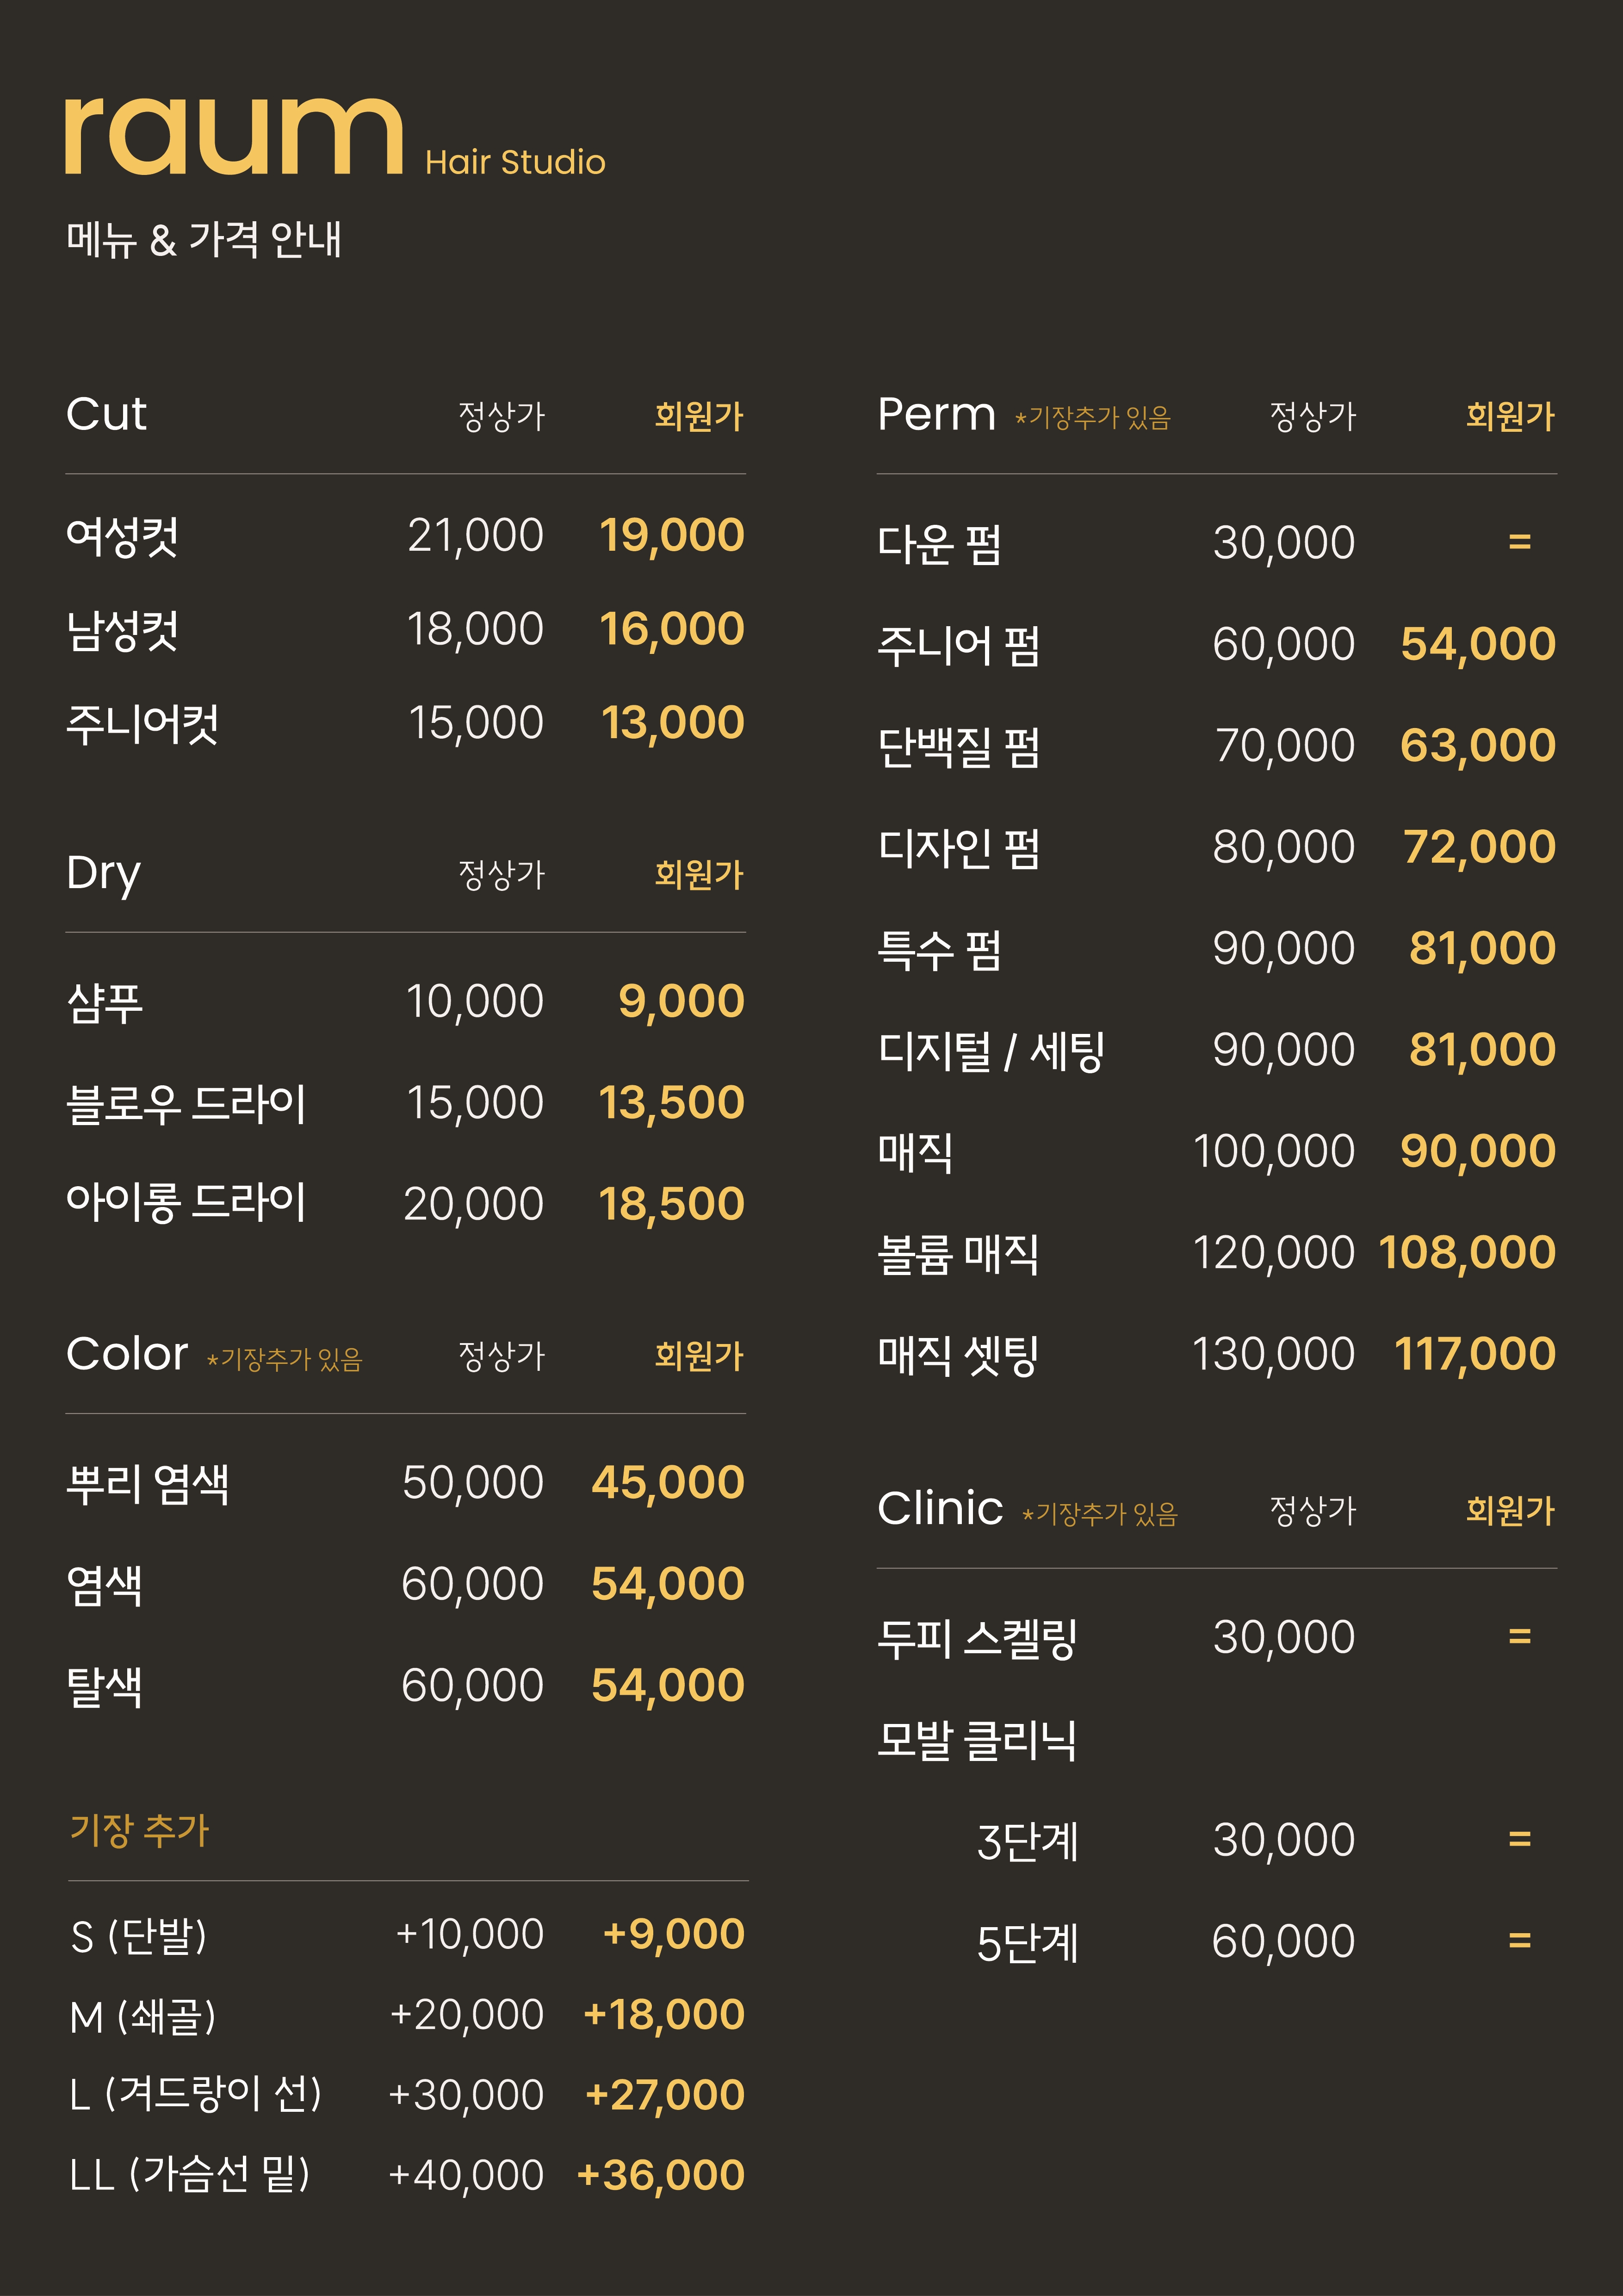Image resolution: width=1623 pixels, height=2296 pixels.
Task: Click the raum logo text
Action: pos(234,136)
